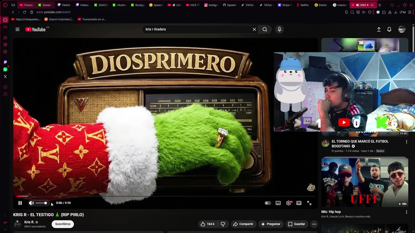Open the browser extensions cube icon
This screenshot has width=415, height=233.
[384, 12]
